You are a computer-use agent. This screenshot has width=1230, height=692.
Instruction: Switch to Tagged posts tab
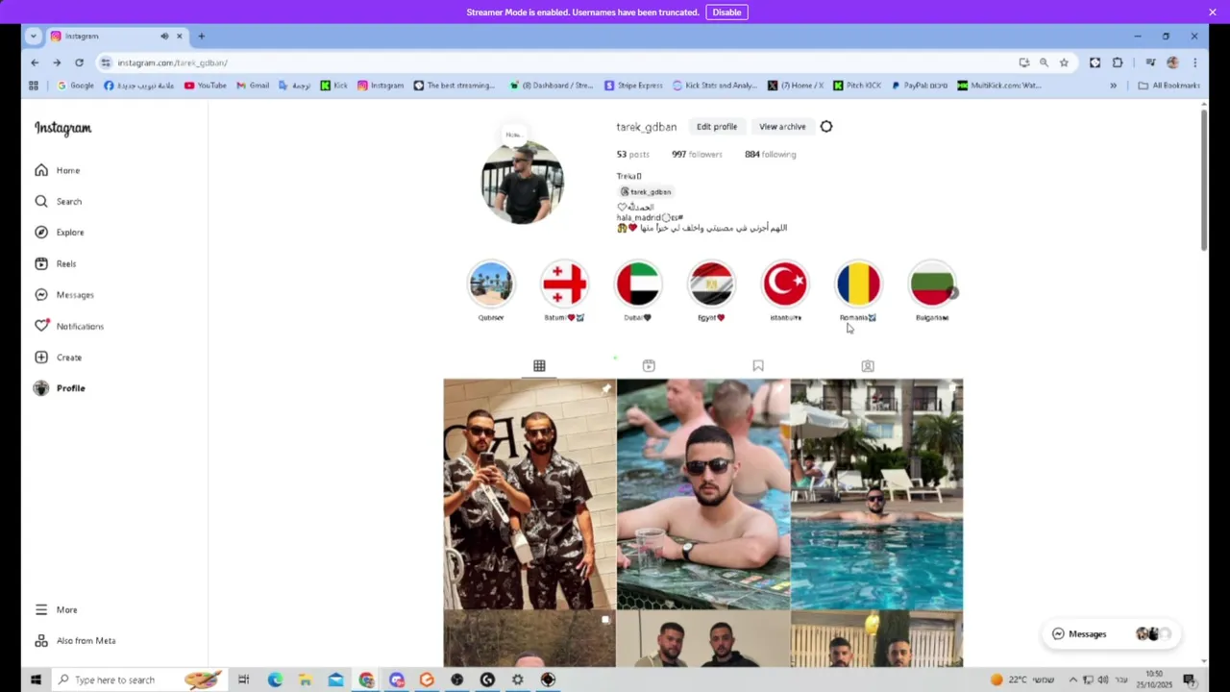tap(868, 365)
